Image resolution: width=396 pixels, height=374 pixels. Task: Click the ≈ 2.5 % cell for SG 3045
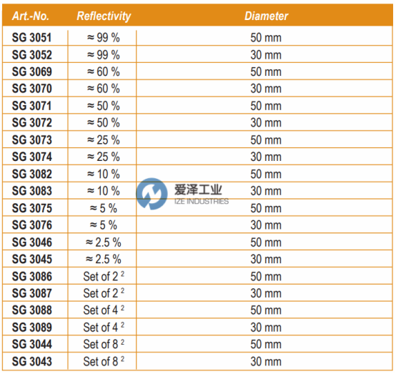pyautogui.click(x=104, y=260)
